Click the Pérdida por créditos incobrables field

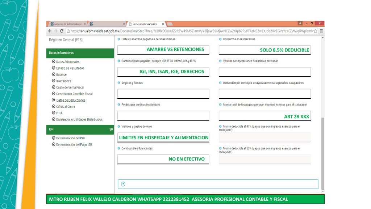click(163, 116)
